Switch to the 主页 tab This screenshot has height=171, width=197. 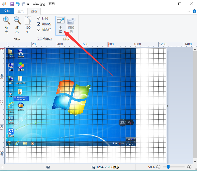coord(21,11)
